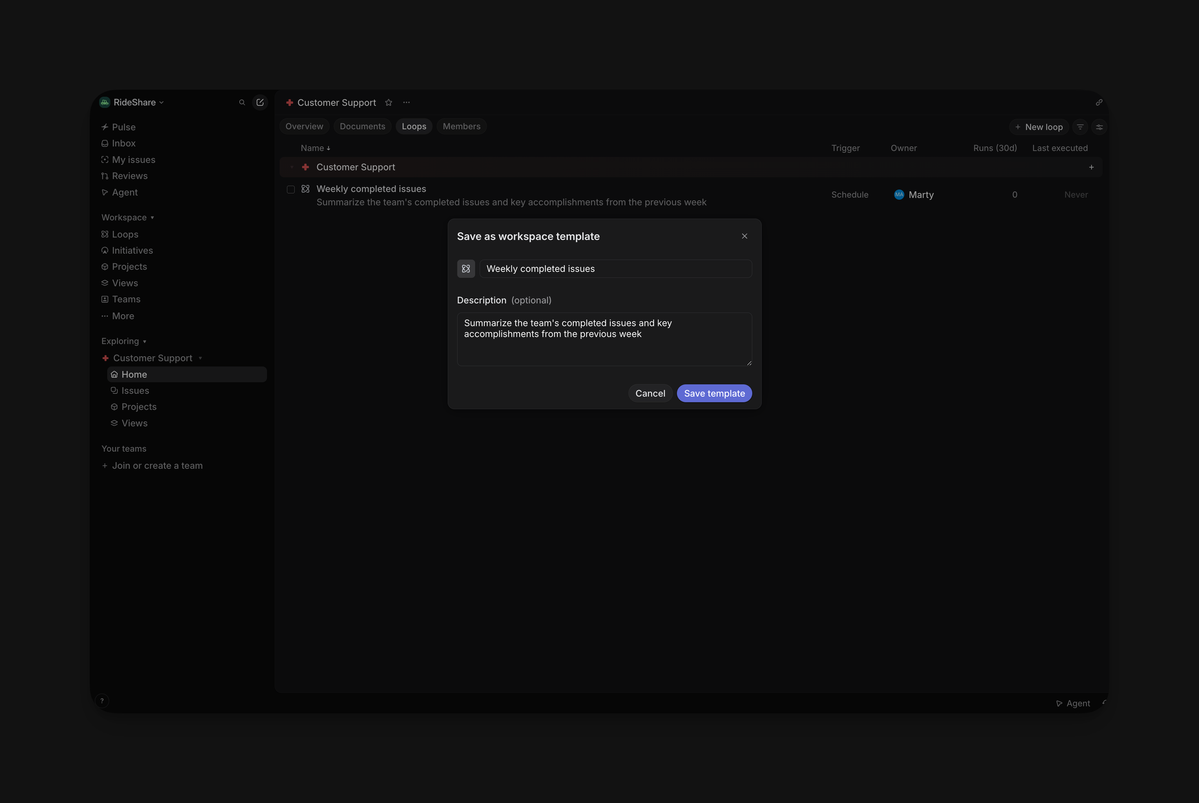
Task: Click the New loop button
Action: pyautogui.click(x=1039, y=127)
